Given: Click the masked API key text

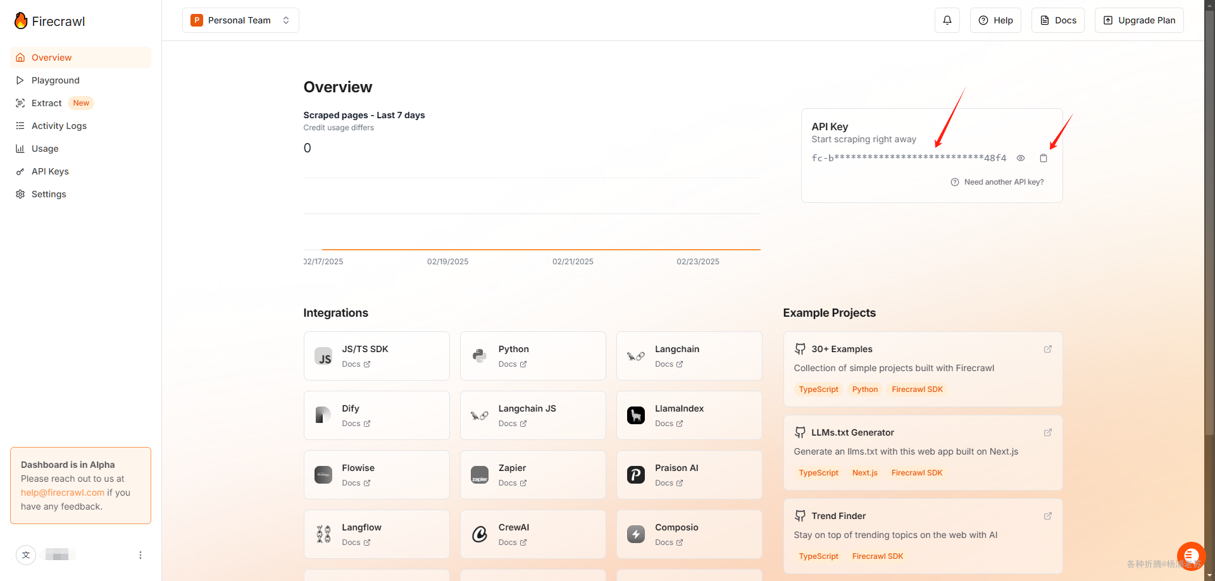Looking at the screenshot, I should [x=909, y=158].
